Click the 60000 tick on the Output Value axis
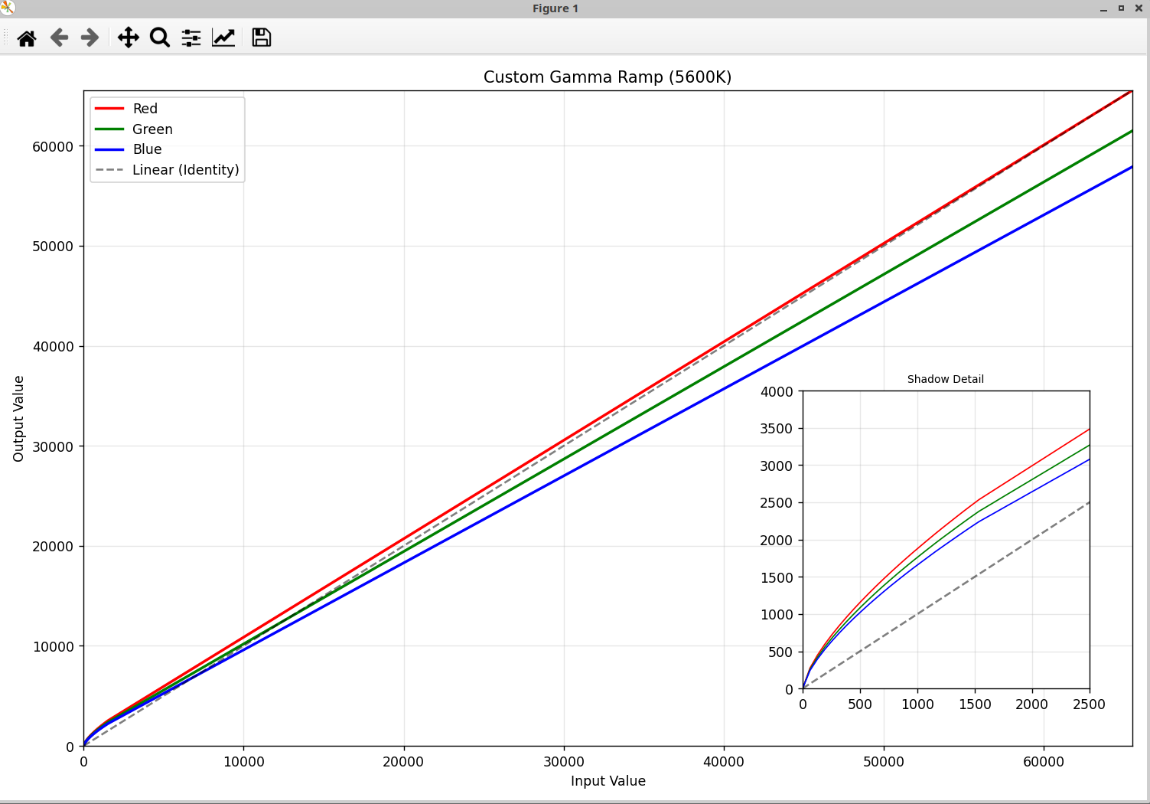The width and height of the screenshot is (1150, 804). coord(53,147)
